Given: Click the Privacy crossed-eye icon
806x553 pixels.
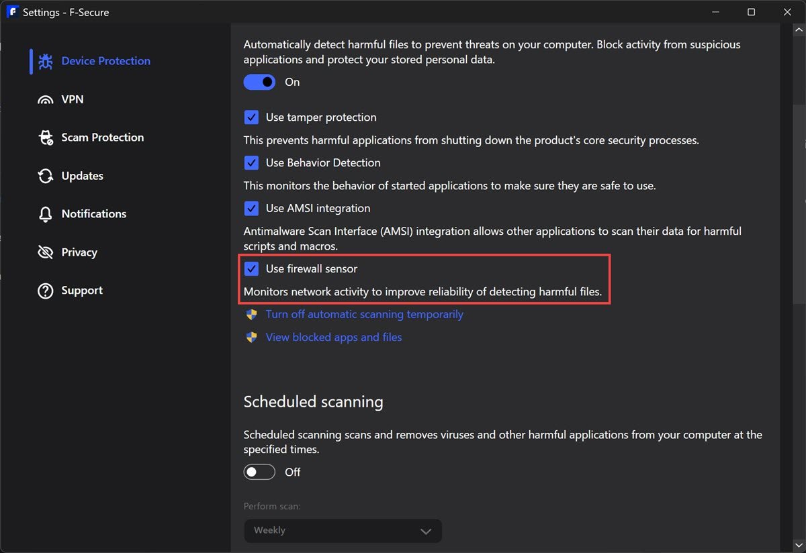Looking at the screenshot, I should pyautogui.click(x=45, y=252).
